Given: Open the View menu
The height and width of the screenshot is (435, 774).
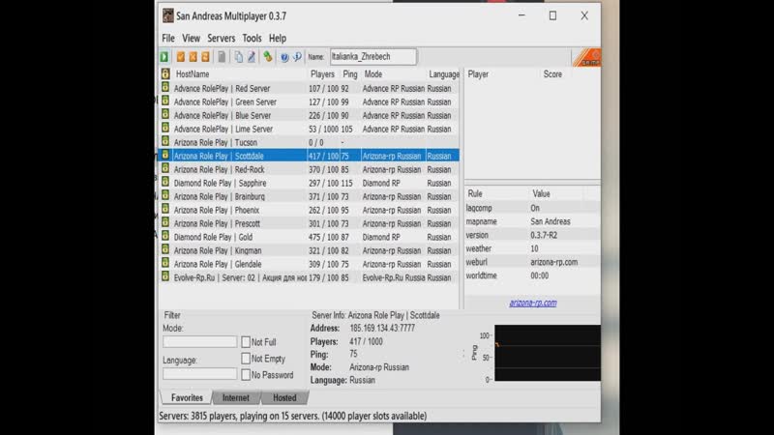Looking at the screenshot, I should tap(191, 38).
